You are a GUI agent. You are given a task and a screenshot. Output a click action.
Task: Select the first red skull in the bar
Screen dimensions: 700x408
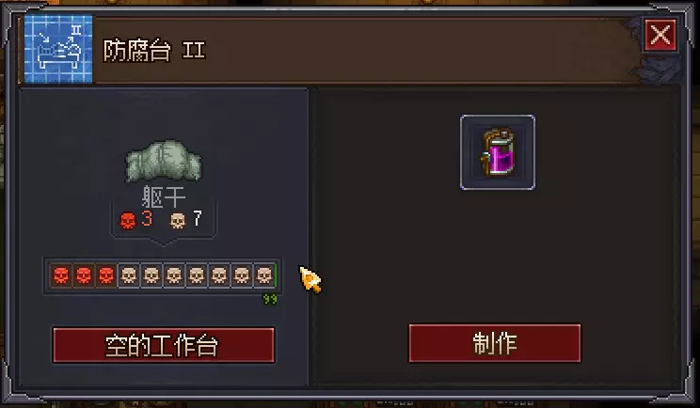(x=61, y=275)
